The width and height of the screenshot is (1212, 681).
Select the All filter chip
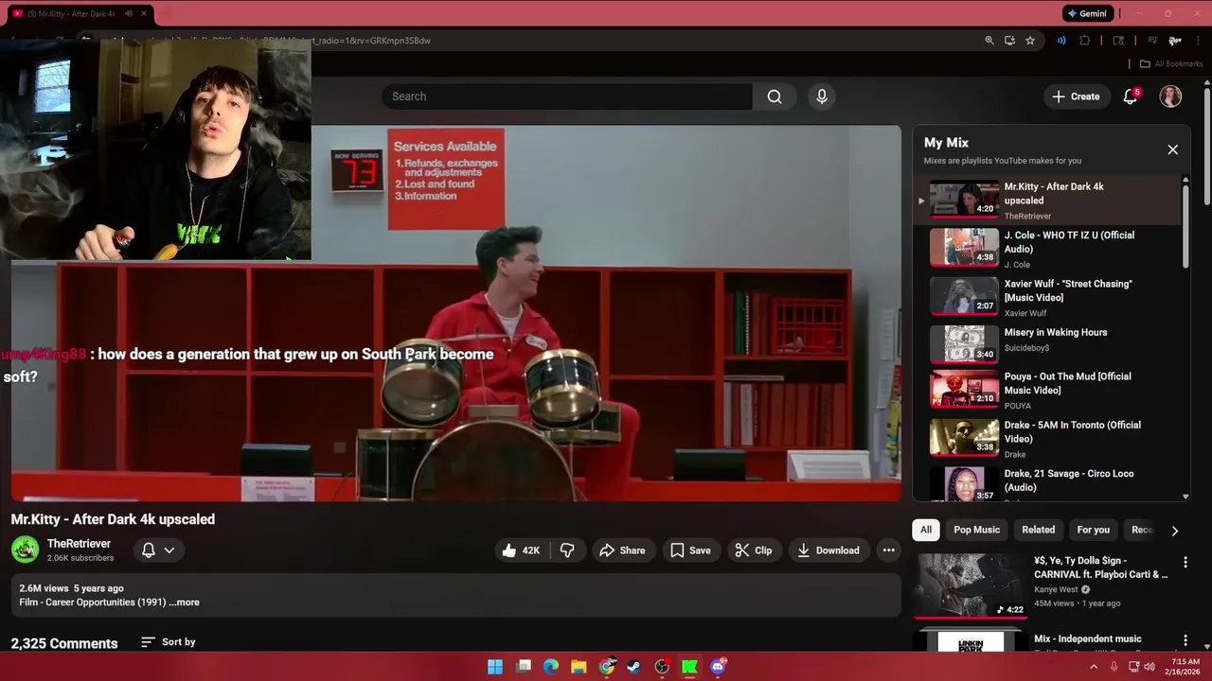point(926,530)
